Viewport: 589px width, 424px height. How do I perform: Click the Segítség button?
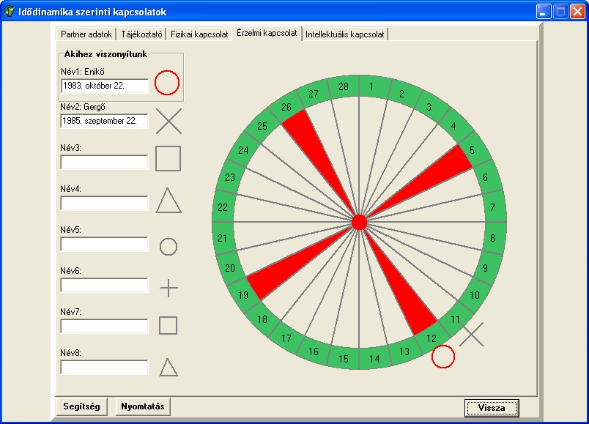tap(81, 406)
